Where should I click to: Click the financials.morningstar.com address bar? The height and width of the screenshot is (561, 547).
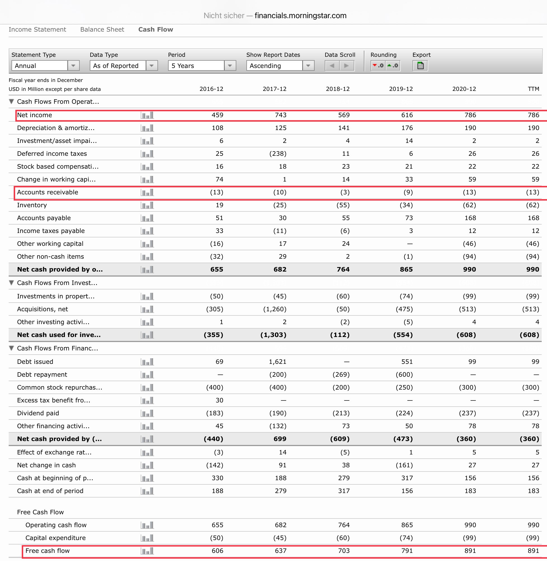click(x=300, y=15)
